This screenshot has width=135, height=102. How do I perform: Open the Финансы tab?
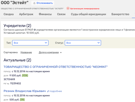coord(45,14)
